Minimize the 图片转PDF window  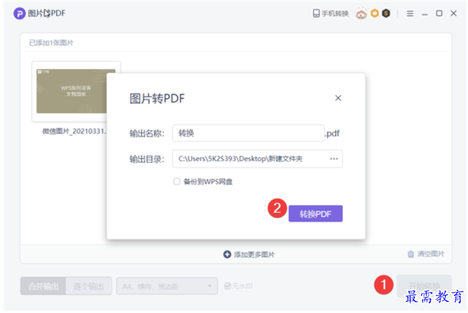425,14
